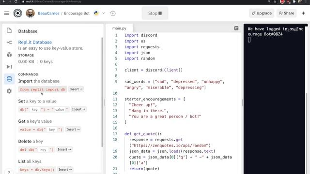Stop the running repl
Viewport: 310px width, 174px height.
155,13
